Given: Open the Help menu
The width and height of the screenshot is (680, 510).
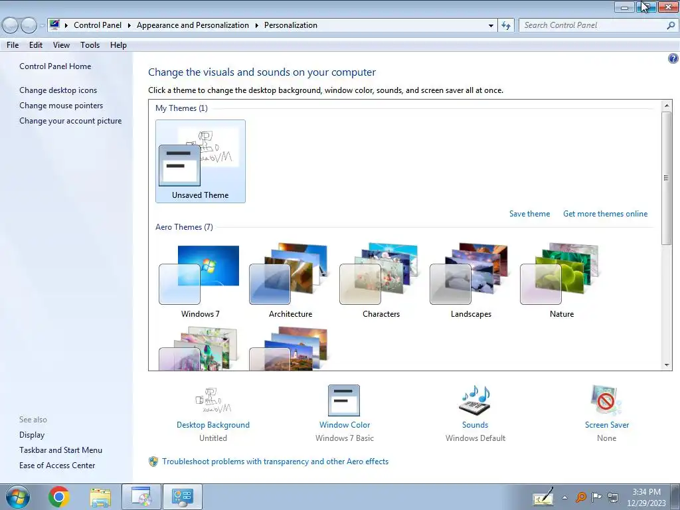Looking at the screenshot, I should click(x=118, y=45).
